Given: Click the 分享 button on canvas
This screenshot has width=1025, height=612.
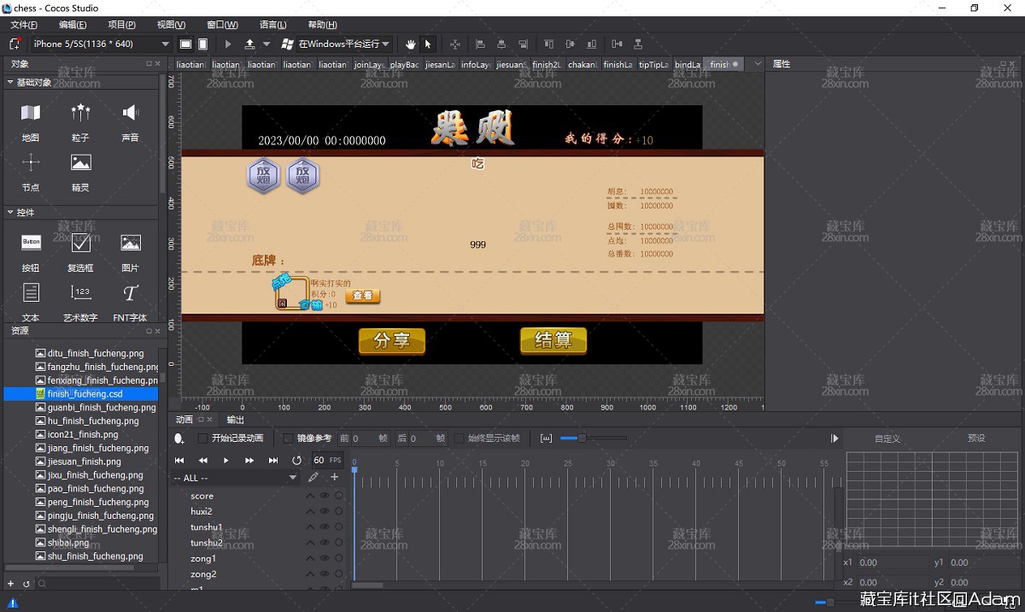Looking at the screenshot, I should coord(392,341).
